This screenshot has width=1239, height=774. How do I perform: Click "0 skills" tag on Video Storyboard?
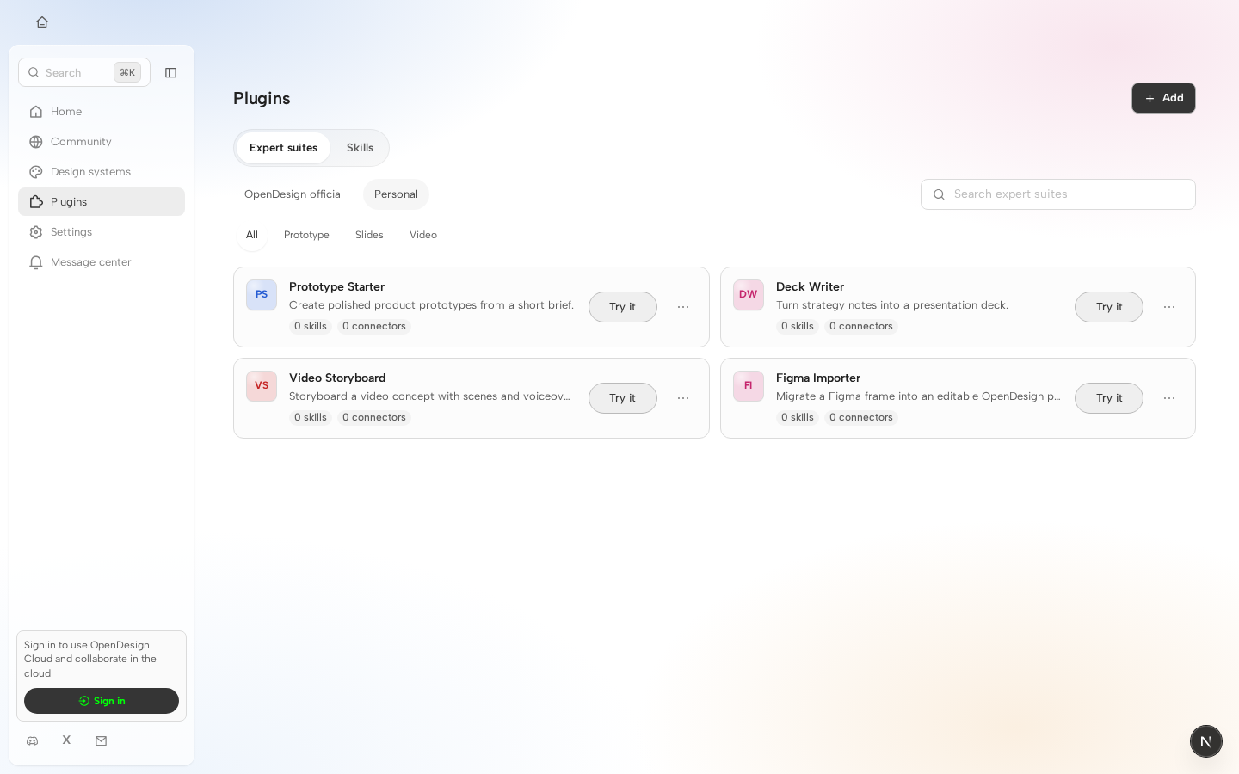[311, 418]
